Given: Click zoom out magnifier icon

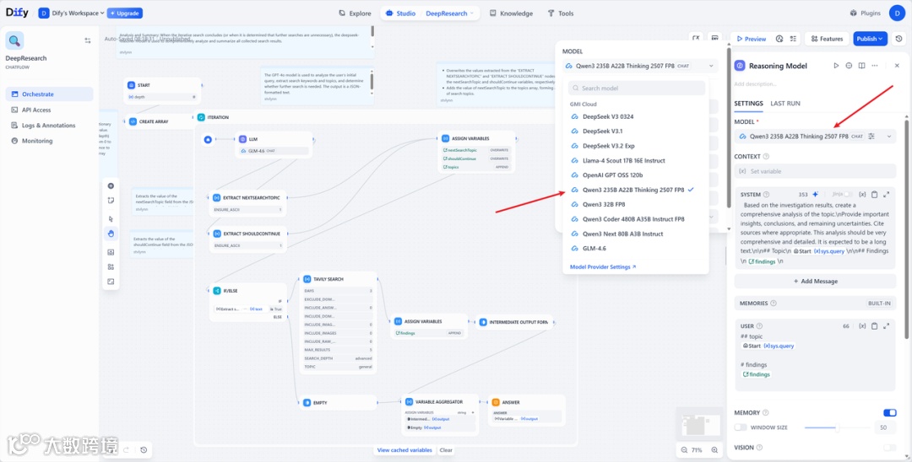Looking at the screenshot, I should tap(683, 450).
